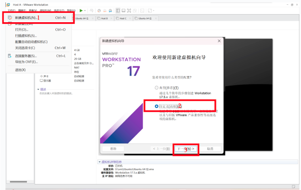The width and height of the screenshot is (301, 190).
Task: Click the 4 GB memory value
Action: (x=77, y=50)
